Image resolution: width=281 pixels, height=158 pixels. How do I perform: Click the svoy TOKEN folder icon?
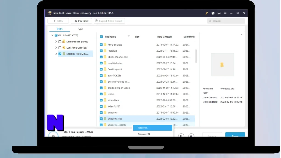pyautogui.click(x=105, y=75)
